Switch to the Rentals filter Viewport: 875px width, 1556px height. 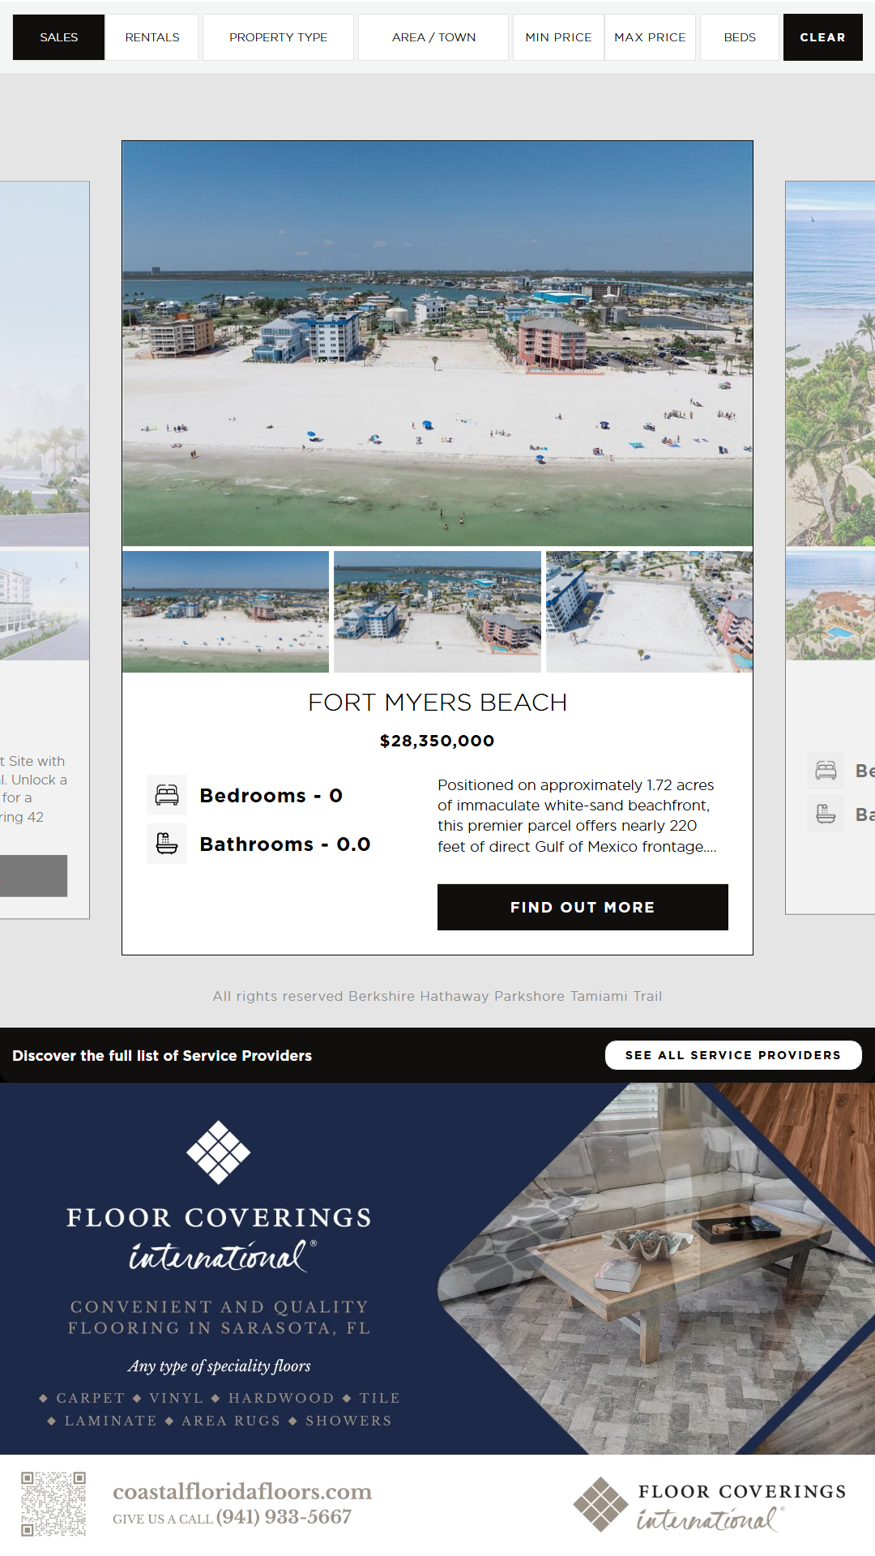point(152,37)
